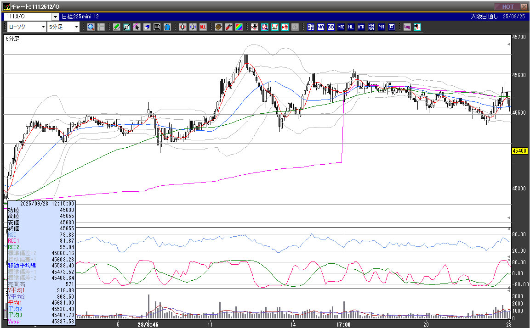
Task: Toggle the HL indicator button
Action: [351, 27]
